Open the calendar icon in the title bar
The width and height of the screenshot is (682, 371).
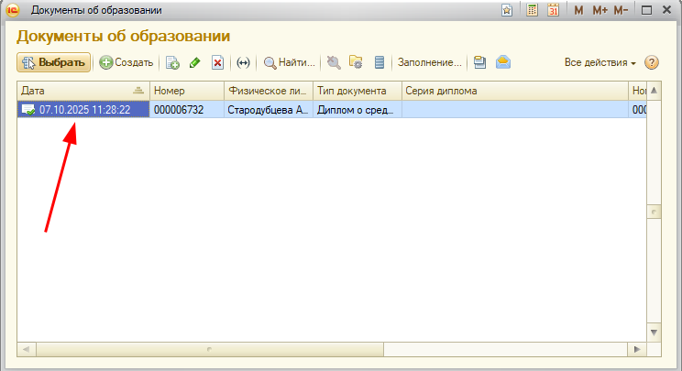click(x=554, y=10)
